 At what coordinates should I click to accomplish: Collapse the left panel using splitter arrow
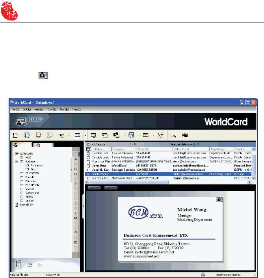[83, 206]
